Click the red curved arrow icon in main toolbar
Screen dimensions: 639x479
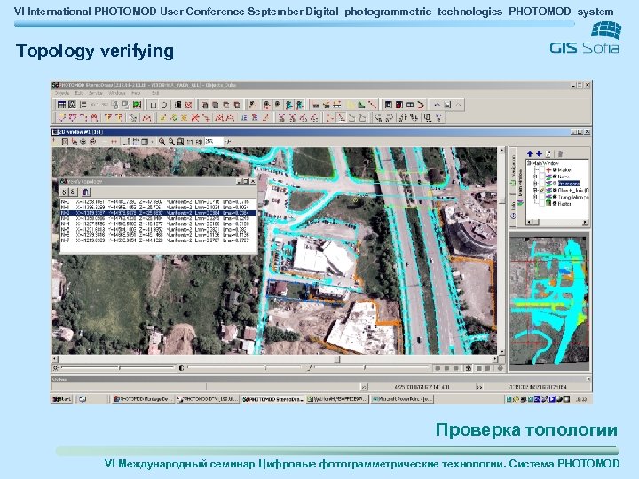pyautogui.click(x=421, y=105)
